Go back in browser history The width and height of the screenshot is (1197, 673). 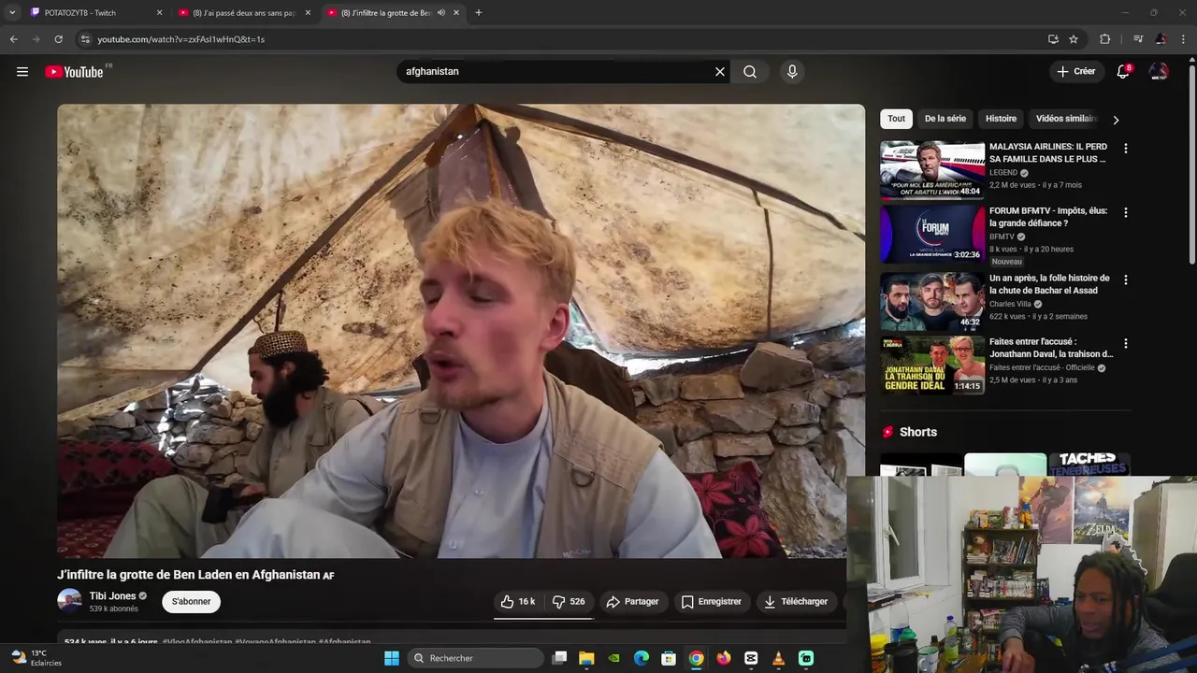click(x=13, y=39)
